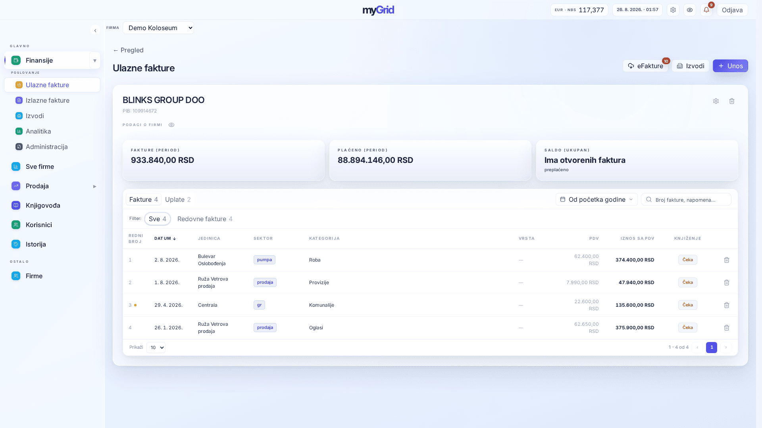Screen dimensions: 762x428
Task: Expand the Finansije dropdown arrow
Action: coord(95,60)
